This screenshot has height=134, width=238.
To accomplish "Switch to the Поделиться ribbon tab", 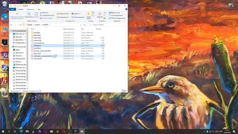I will [x=30, y=9].
